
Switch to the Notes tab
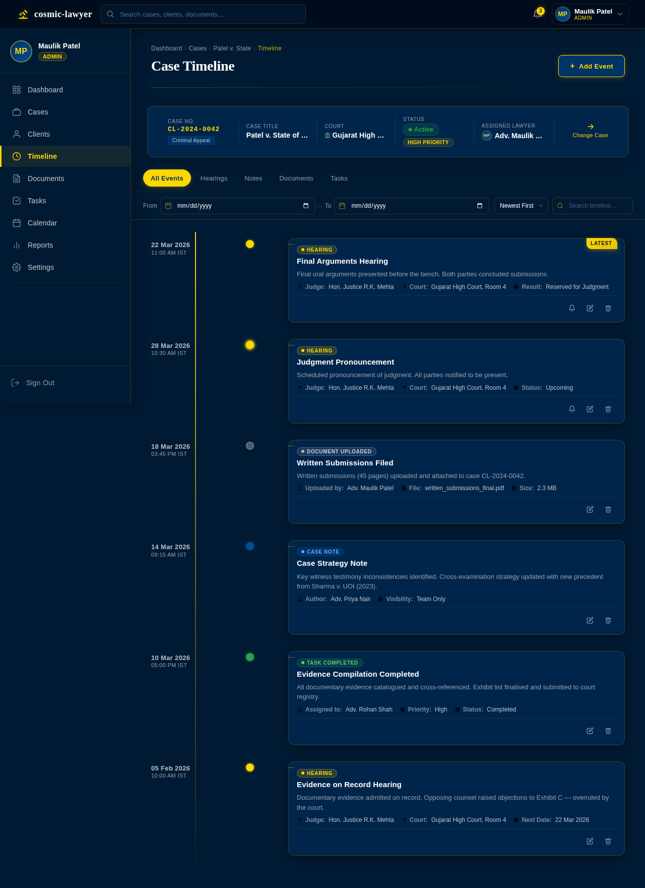click(253, 178)
